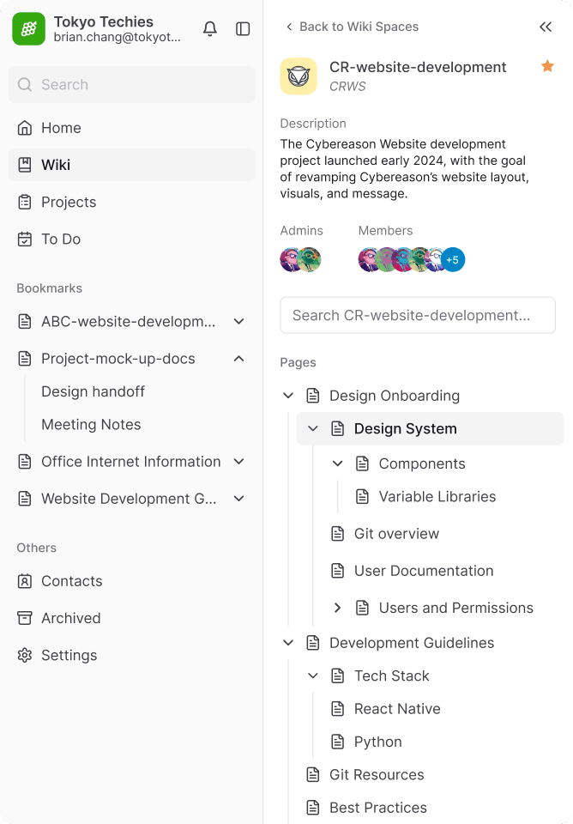Click the Projects clipboard icon
This screenshot has height=824, width=573.
25,202
